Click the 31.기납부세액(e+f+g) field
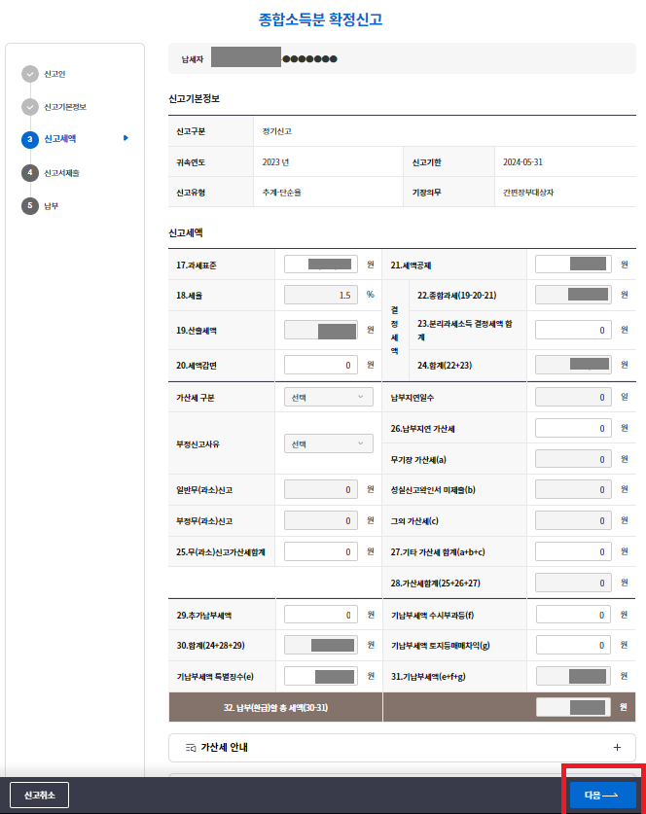Viewport: 646px width, 814px height. [x=573, y=677]
